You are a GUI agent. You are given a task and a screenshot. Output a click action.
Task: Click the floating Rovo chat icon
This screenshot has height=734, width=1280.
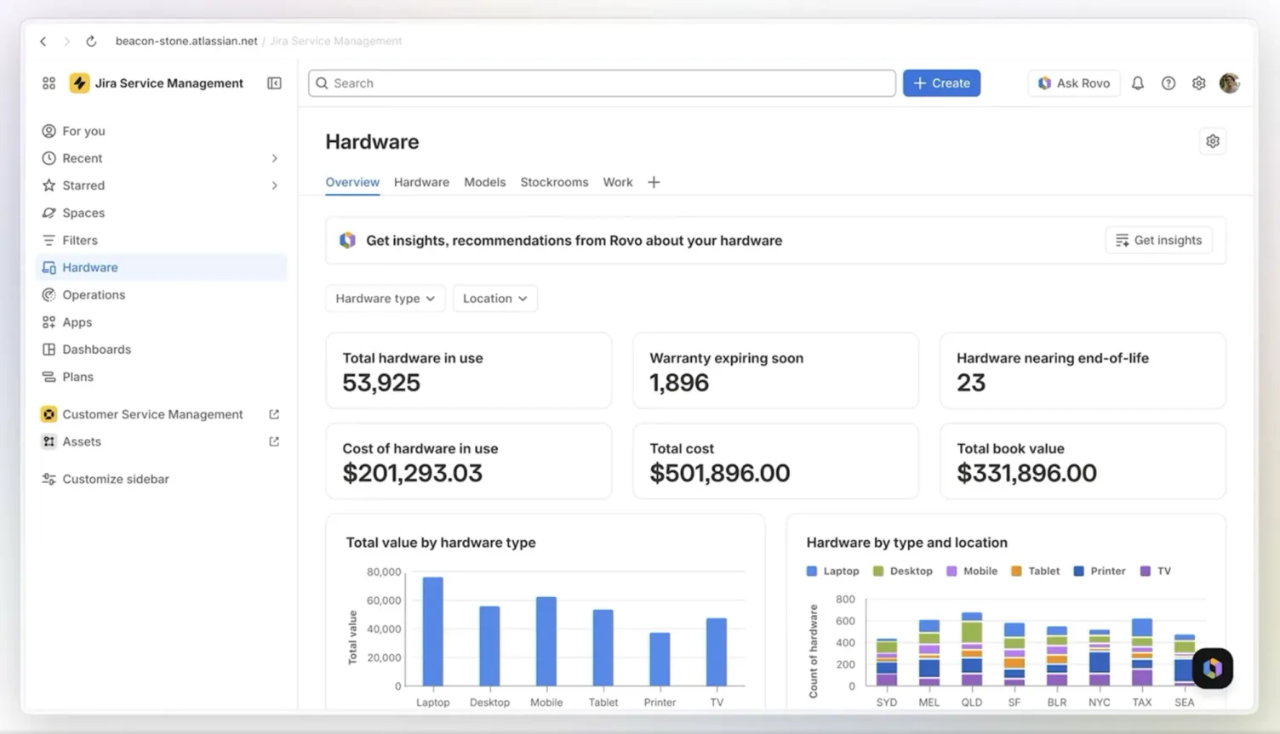1213,669
